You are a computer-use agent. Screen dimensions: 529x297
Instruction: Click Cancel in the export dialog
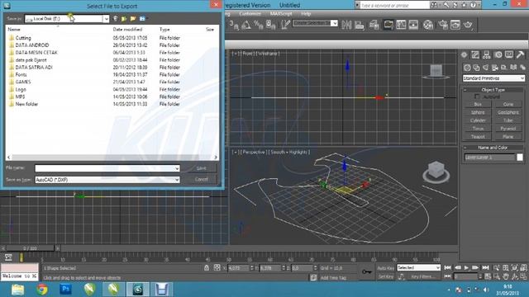[x=201, y=180]
